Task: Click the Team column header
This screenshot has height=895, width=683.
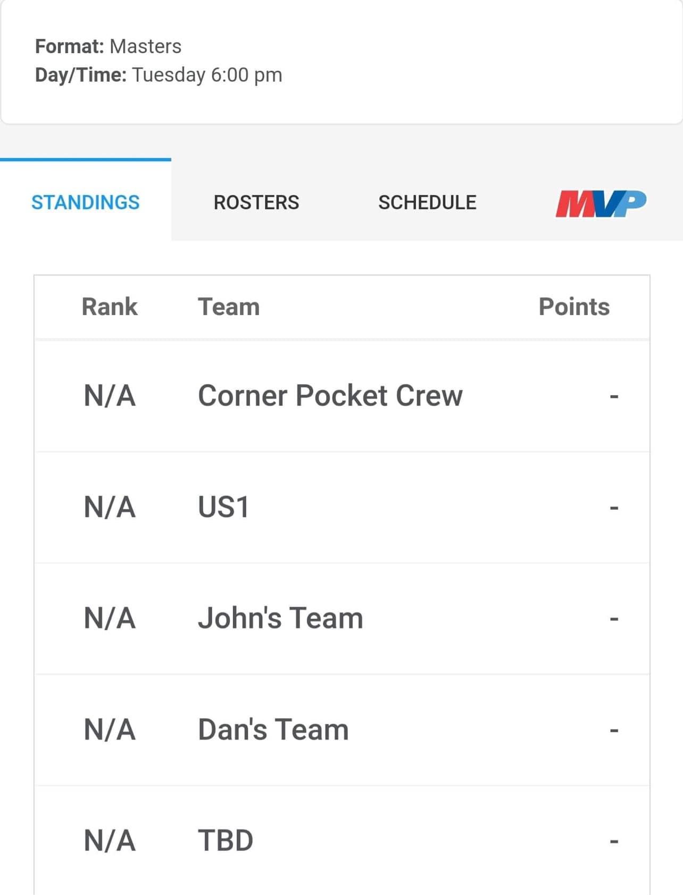Action: (229, 307)
